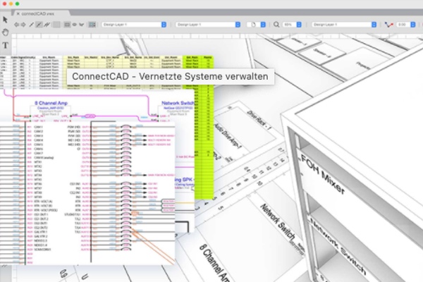Click the blue 'Network Switch' schematic heading
This screenshot has height=282, width=423.
click(177, 103)
